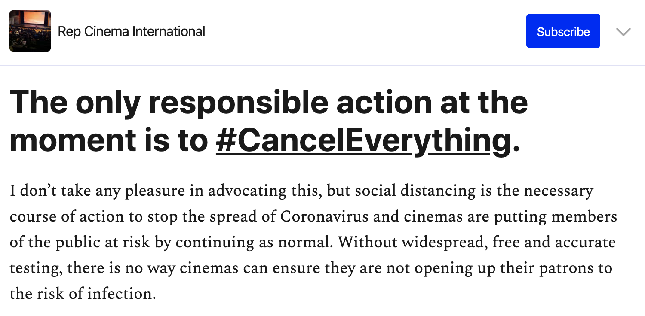This screenshot has height=316, width=645.
Task: Open the Rep Cinema International publication name
Action: point(131,31)
